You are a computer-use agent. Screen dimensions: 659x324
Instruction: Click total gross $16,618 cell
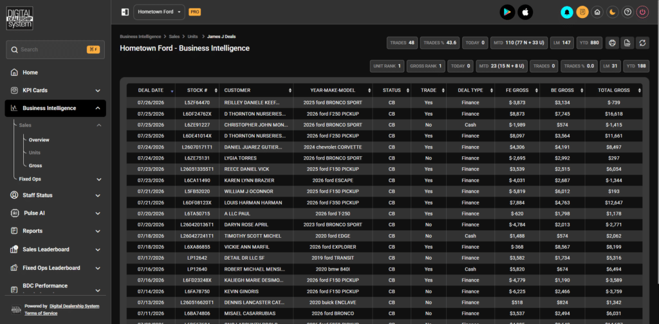coord(613,114)
